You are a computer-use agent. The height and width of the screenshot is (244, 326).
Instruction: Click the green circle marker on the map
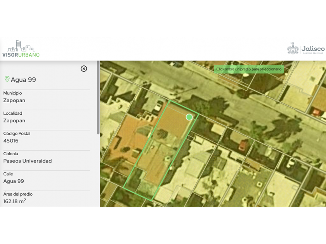pos(189,117)
